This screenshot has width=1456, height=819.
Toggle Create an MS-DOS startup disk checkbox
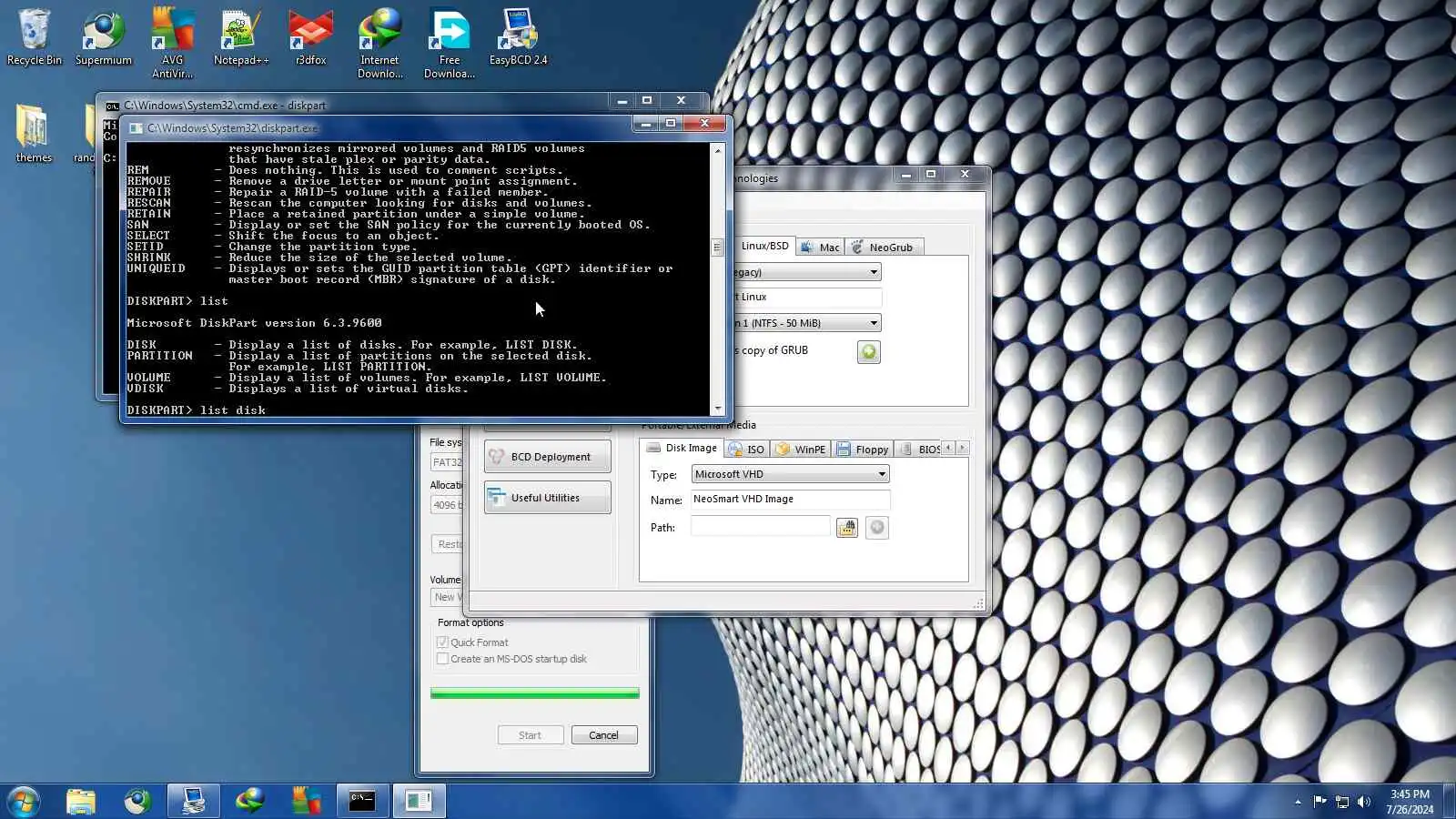[x=442, y=659]
